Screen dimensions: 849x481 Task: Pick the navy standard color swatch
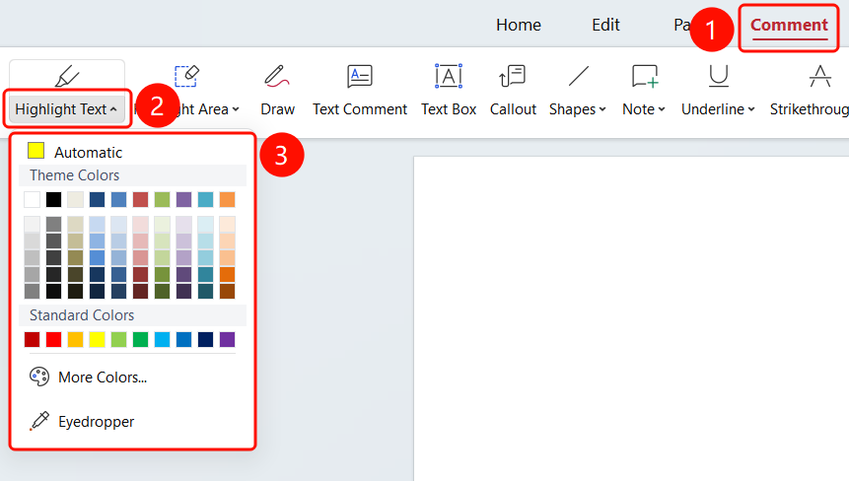tap(205, 339)
